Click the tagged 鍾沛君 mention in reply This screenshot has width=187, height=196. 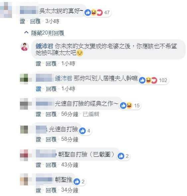click(63, 78)
